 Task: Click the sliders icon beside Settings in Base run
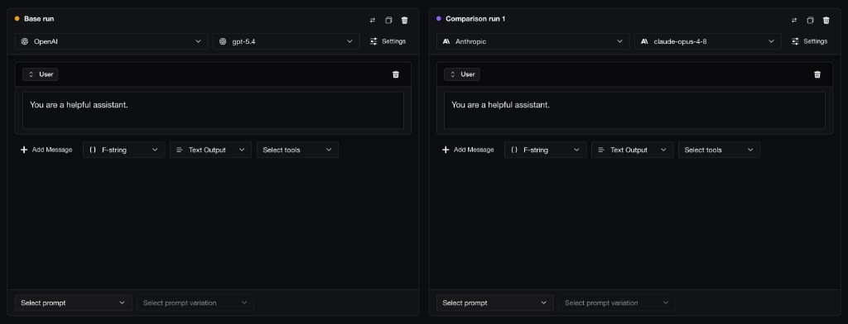pyautogui.click(x=374, y=41)
